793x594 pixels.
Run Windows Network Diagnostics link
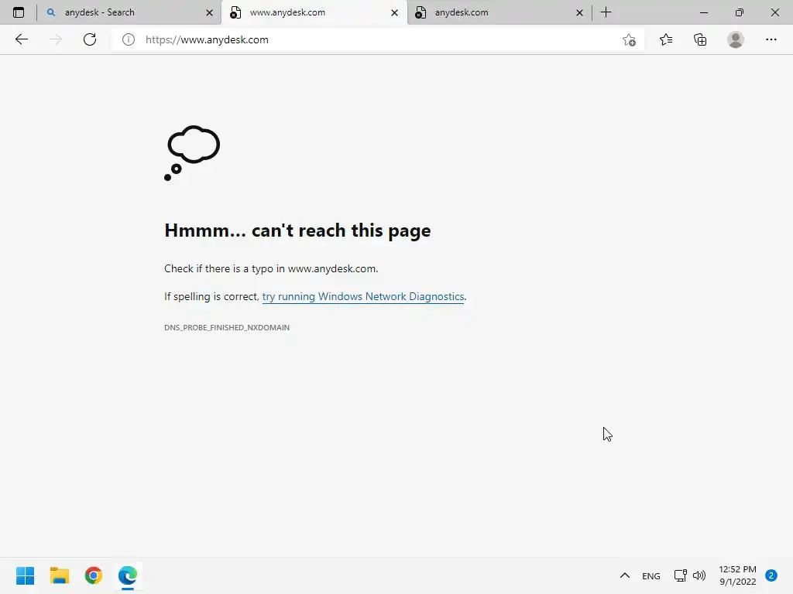pyautogui.click(x=362, y=296)
